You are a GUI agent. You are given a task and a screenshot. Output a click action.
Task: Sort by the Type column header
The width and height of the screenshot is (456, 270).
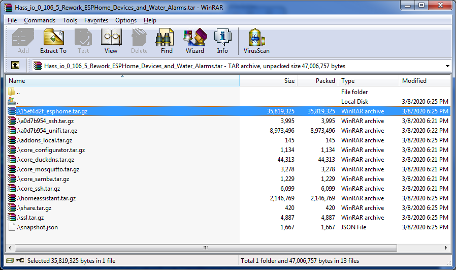pyautogui.click(x=368, y=81)
